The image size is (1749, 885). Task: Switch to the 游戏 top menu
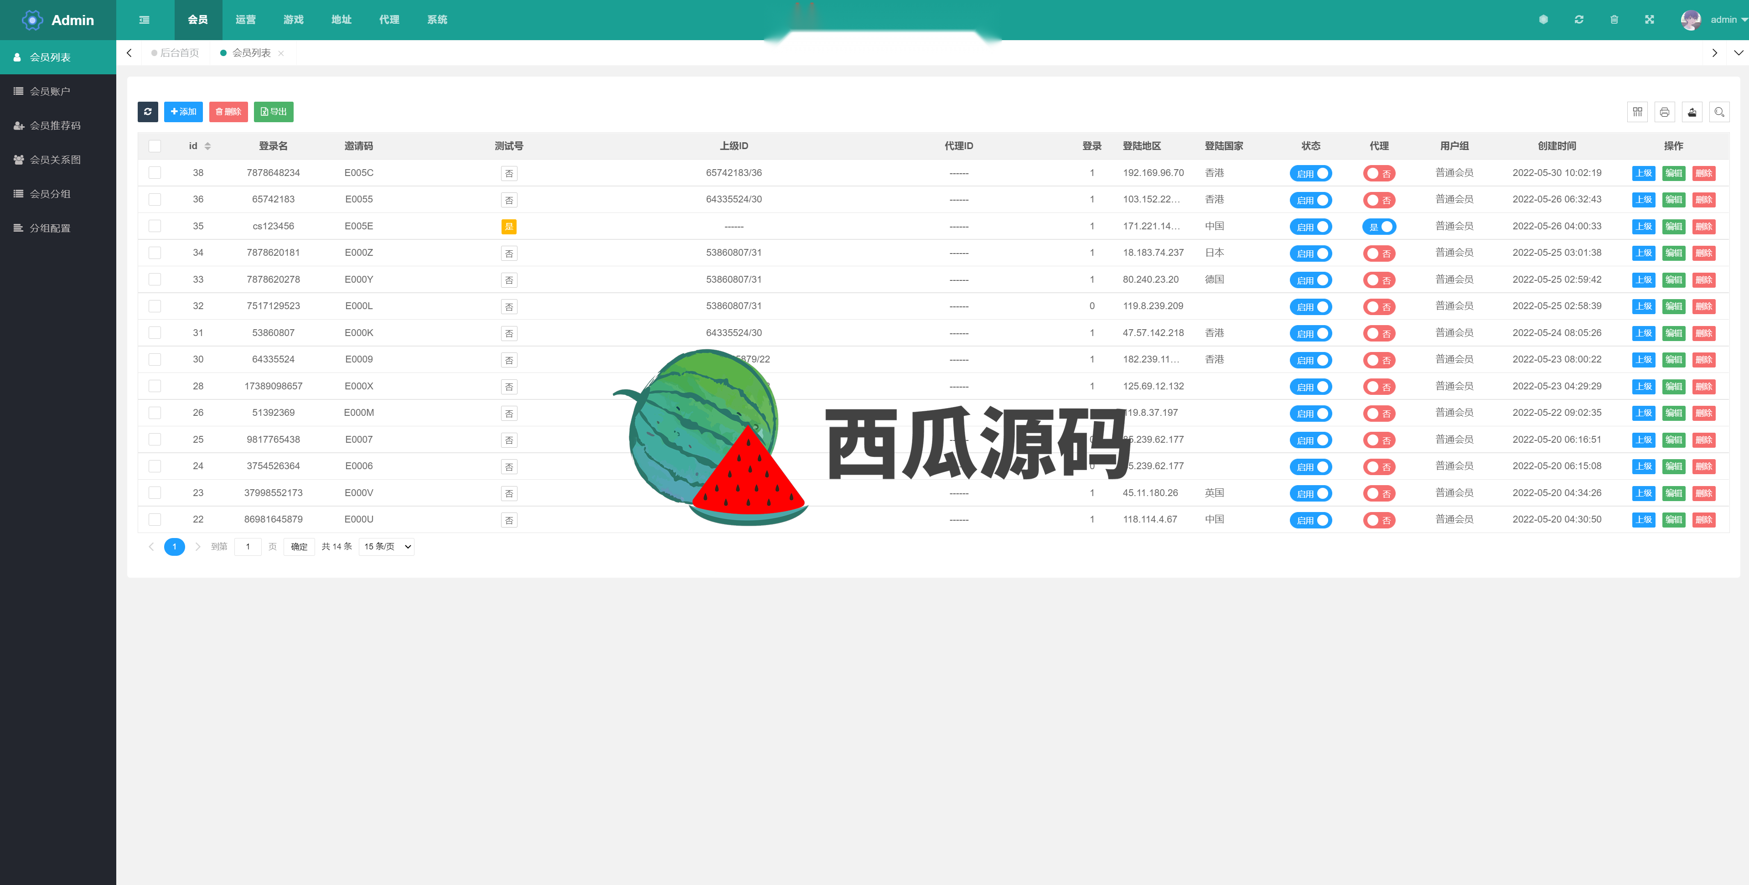[x=293, y=20]
